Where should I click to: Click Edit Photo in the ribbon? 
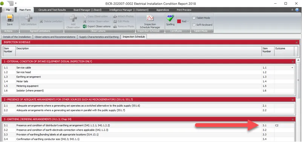121,21
